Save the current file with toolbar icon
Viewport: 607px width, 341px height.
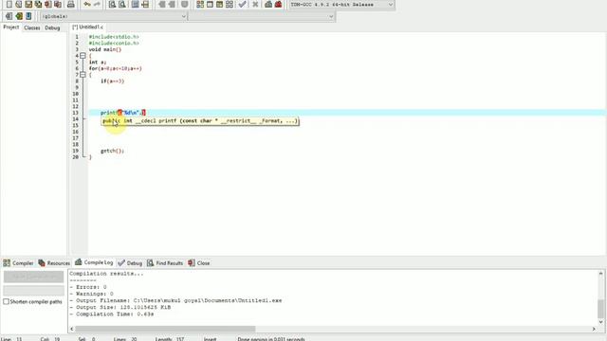click(x=28, y=4)
